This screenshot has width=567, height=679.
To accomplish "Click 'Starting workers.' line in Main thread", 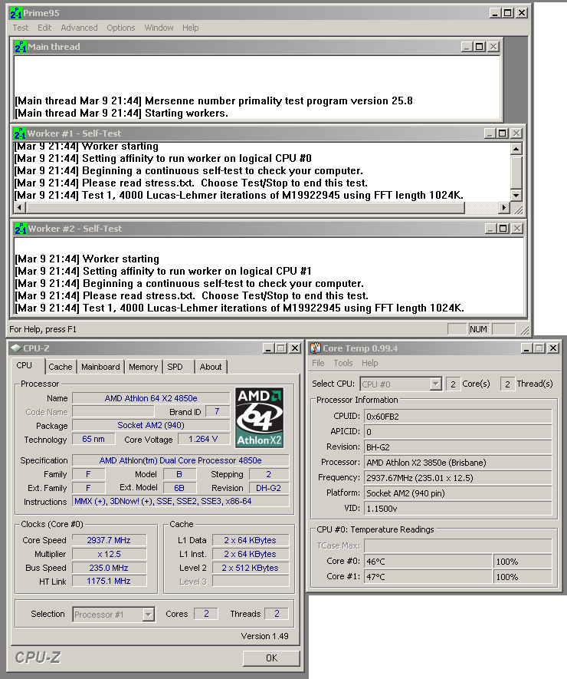I will [122, 113].
